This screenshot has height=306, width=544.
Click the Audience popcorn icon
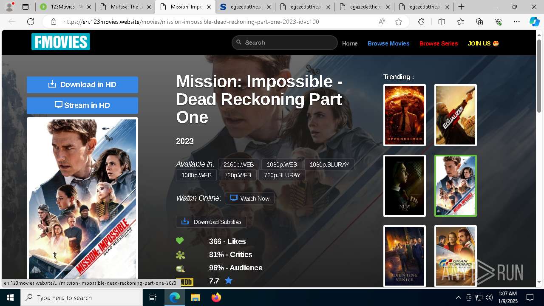pos(180,268)
